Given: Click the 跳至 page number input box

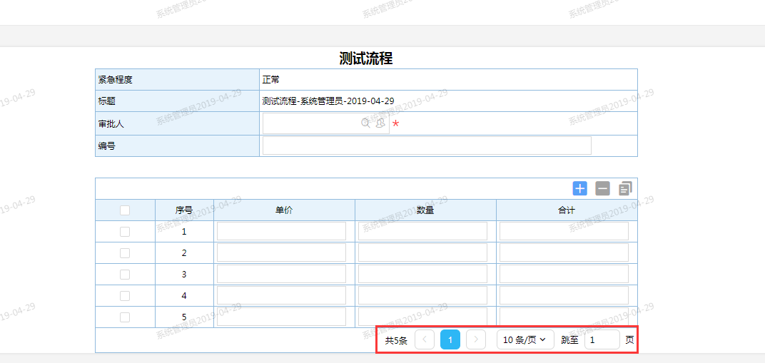Looking at the screenshot, I should [x=602, y=339].
